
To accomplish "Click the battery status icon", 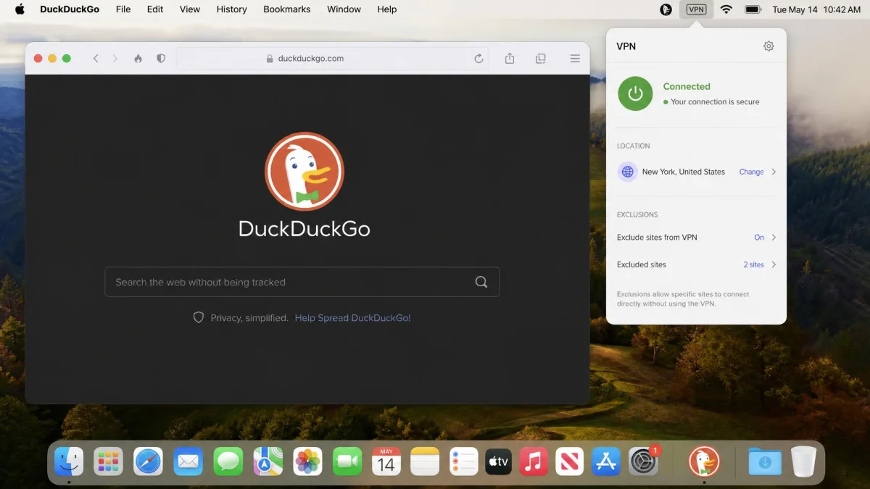I will pyautogui.click(x=753, y=9).
